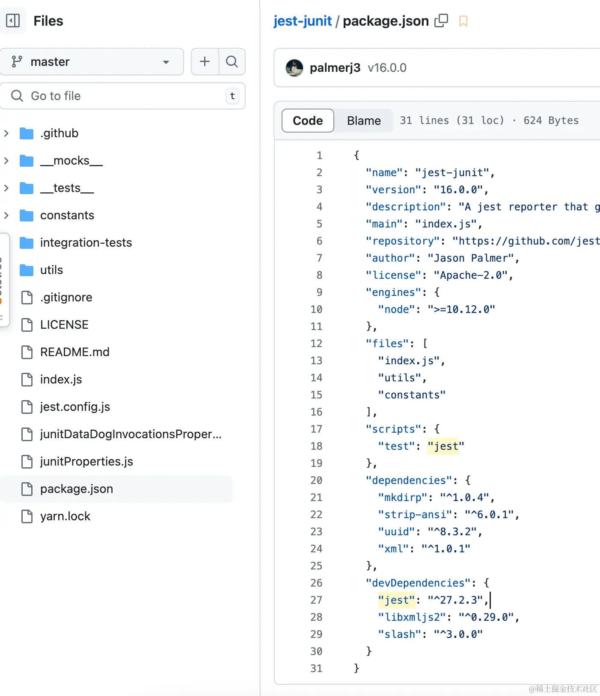Image resolution: width=600 pixels, height=696 pixels.
Task: Open the master branch dropdown
Action: point(92,62)
